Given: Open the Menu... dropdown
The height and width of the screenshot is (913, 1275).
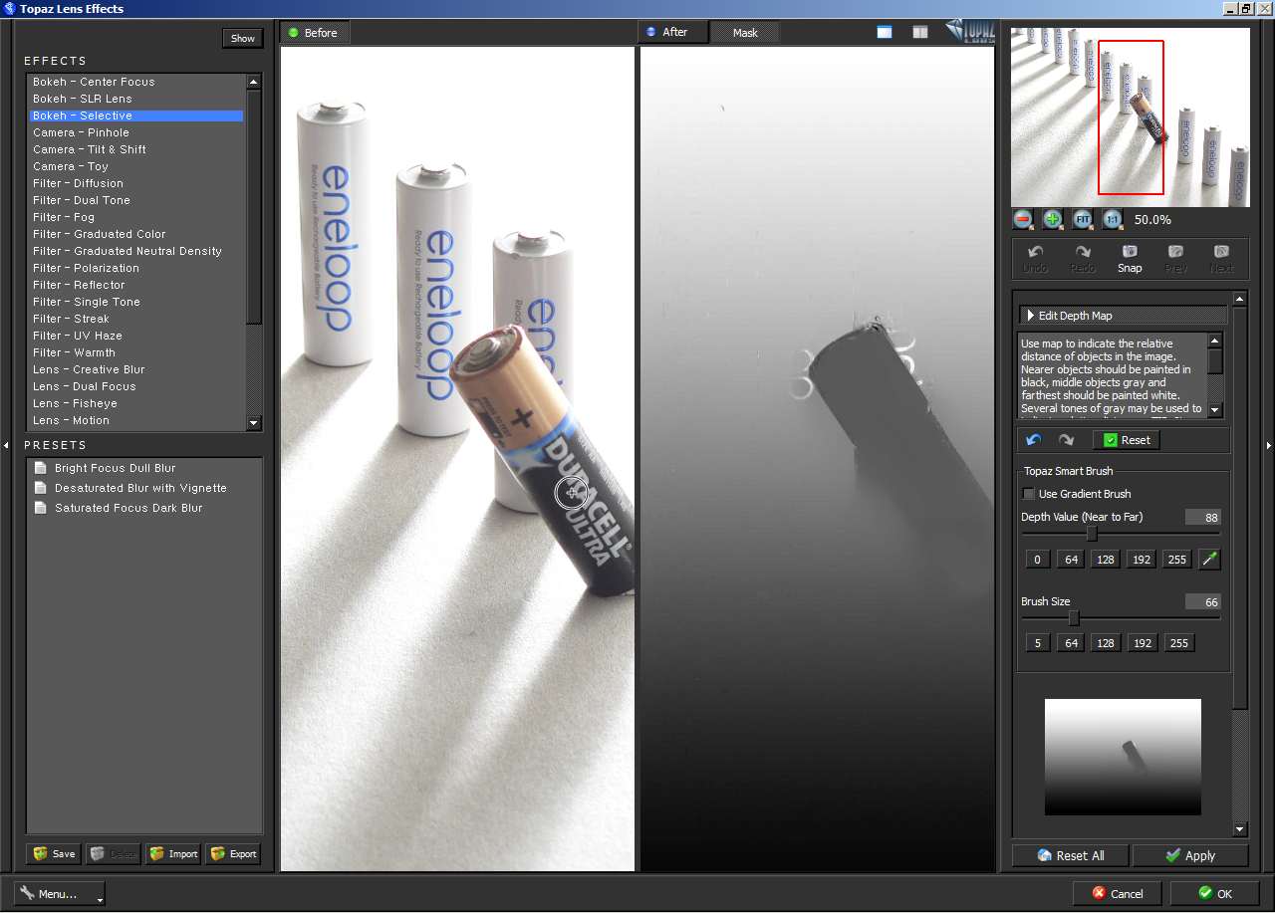Looking at the screenshot, I should click(60, 894).
